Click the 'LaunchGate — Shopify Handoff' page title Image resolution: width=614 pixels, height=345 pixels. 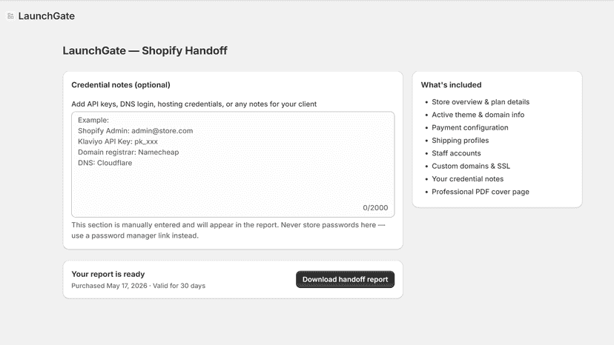point(145,51)
